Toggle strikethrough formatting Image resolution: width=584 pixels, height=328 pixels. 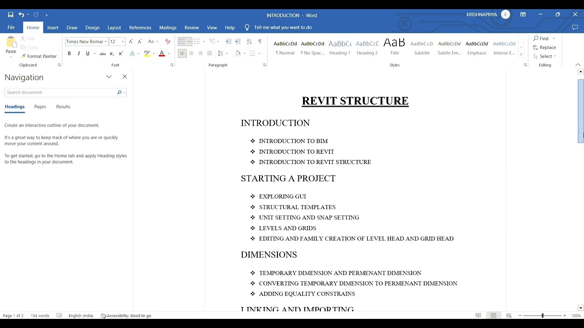tap(103, 53)
